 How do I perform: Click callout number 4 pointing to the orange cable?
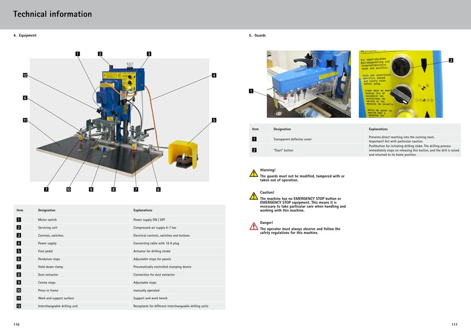point(214,75)
